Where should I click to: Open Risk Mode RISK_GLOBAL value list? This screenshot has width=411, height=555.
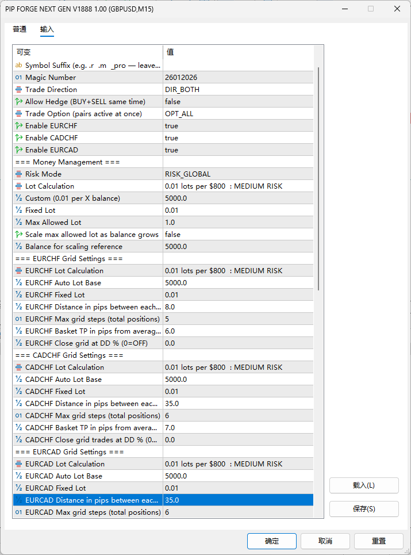[238, 174]
